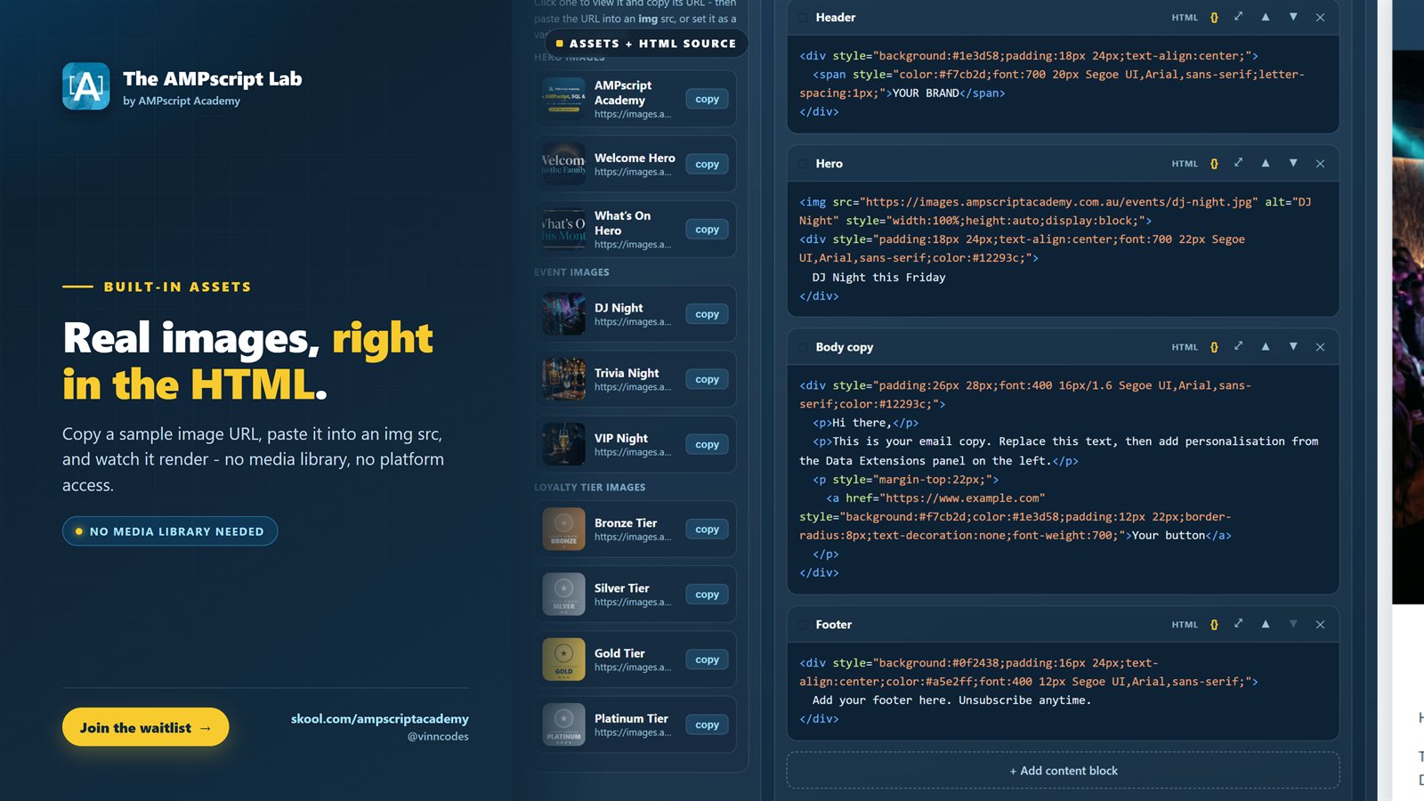This screenshot has width=1424, height=801.
Task: Move the Header block up
Action: [1266, 17]
